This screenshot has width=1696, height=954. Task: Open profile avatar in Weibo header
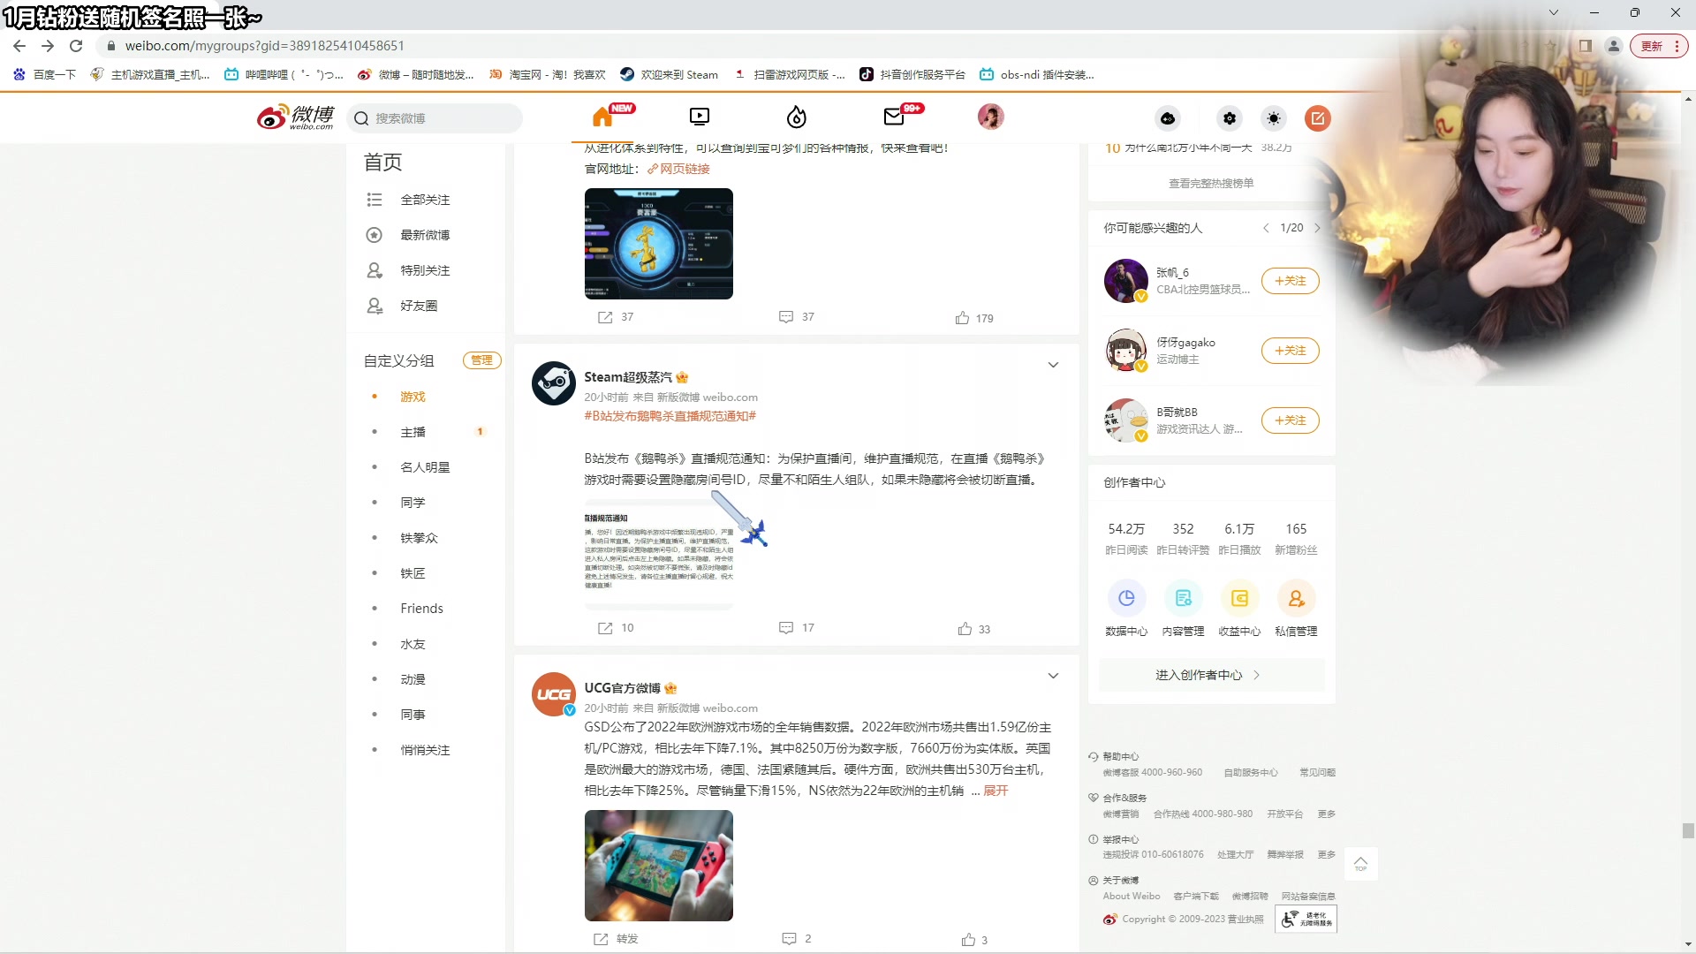coord(991,117)
